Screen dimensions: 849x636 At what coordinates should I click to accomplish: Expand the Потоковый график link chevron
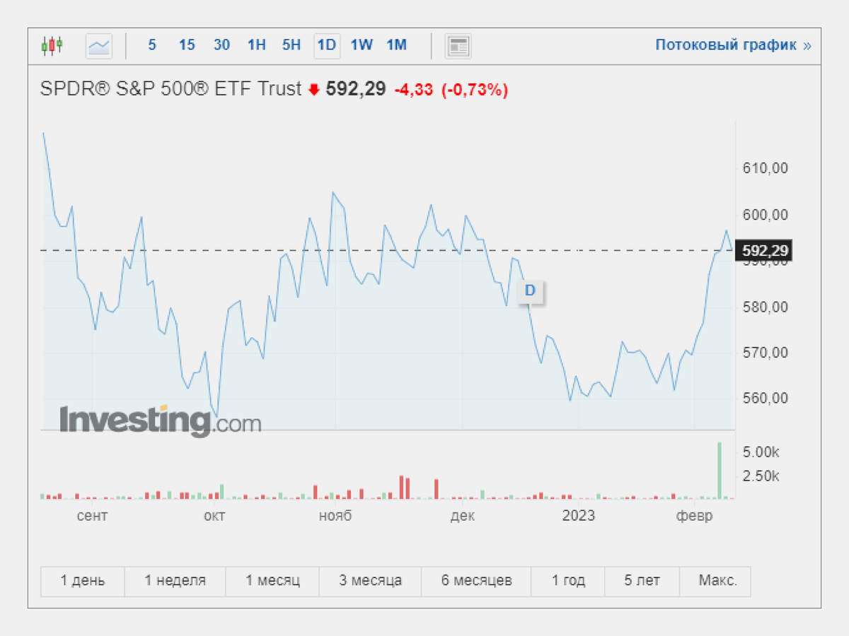click(x=806, y=45)
